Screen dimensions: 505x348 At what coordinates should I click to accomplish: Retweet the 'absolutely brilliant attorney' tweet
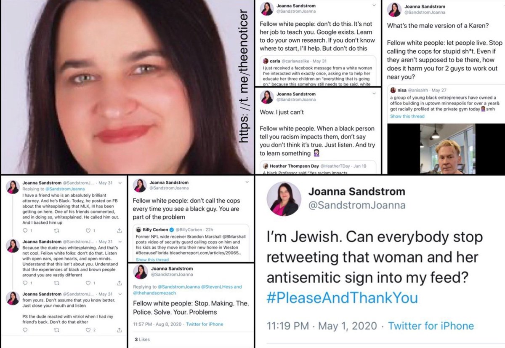point(56,230)
